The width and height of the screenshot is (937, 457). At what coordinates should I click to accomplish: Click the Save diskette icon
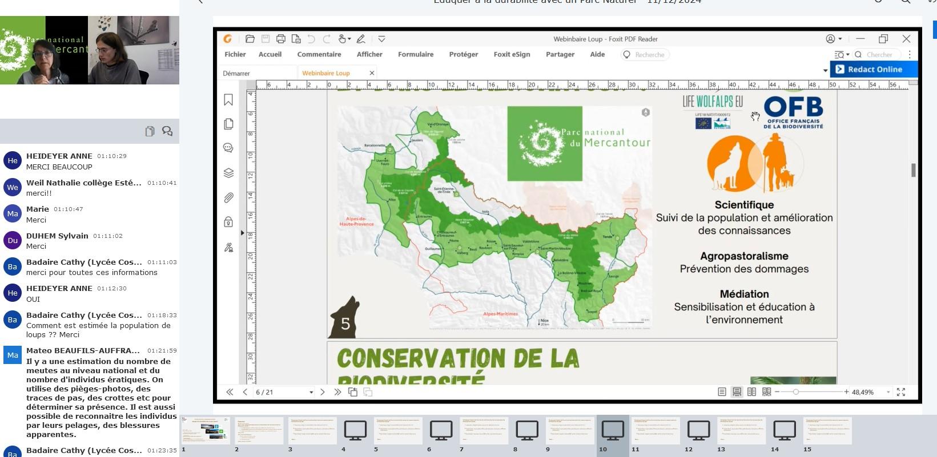point(266,39)
